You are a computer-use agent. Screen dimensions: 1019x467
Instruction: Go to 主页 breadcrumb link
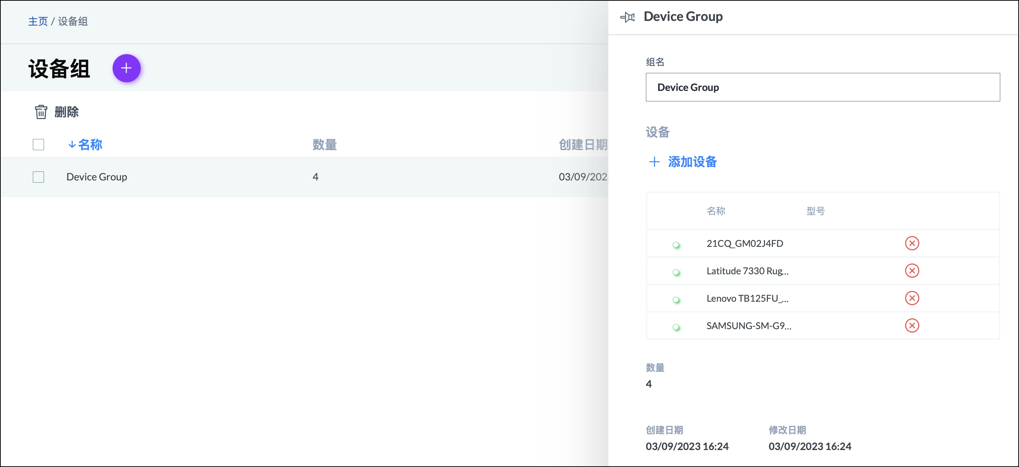pyautogui.click(x=38, y=21)
